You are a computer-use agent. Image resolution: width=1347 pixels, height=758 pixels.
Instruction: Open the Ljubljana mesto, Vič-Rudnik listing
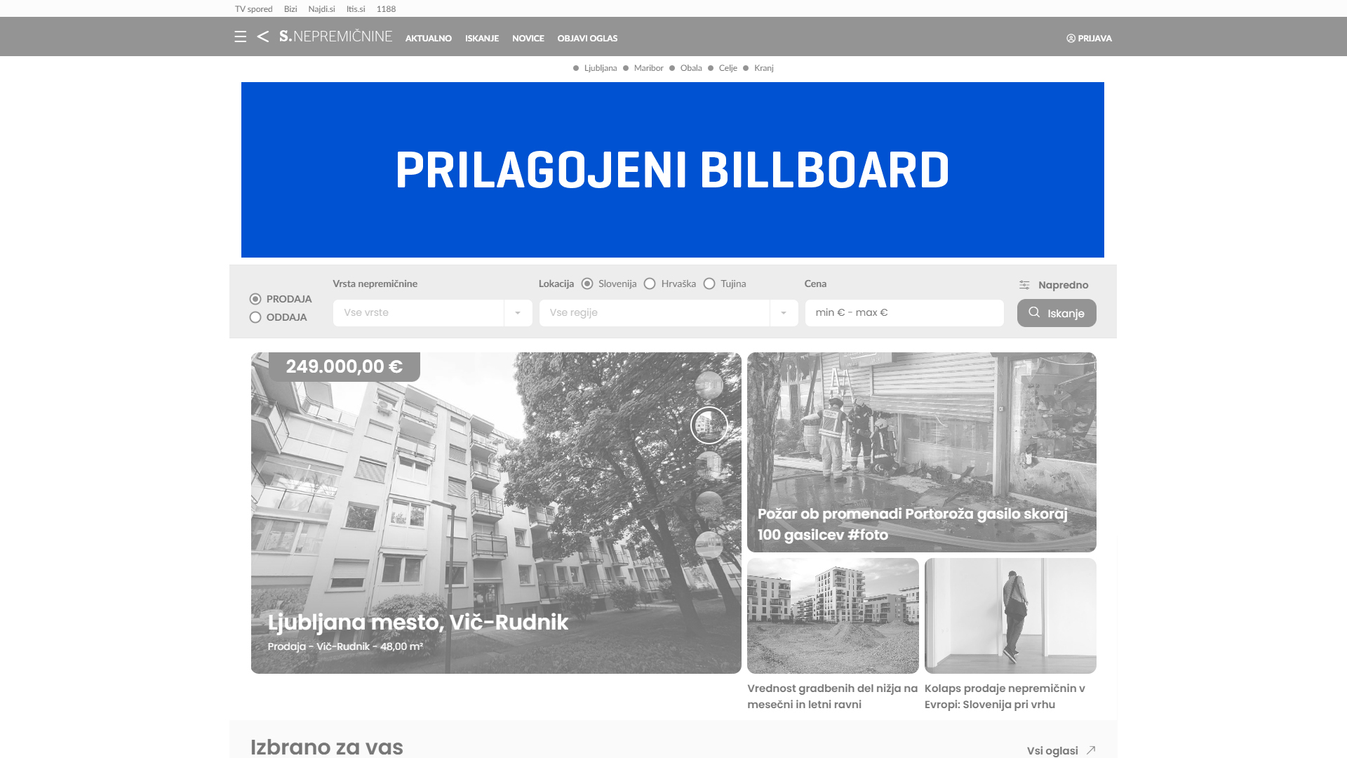(418, 623)
